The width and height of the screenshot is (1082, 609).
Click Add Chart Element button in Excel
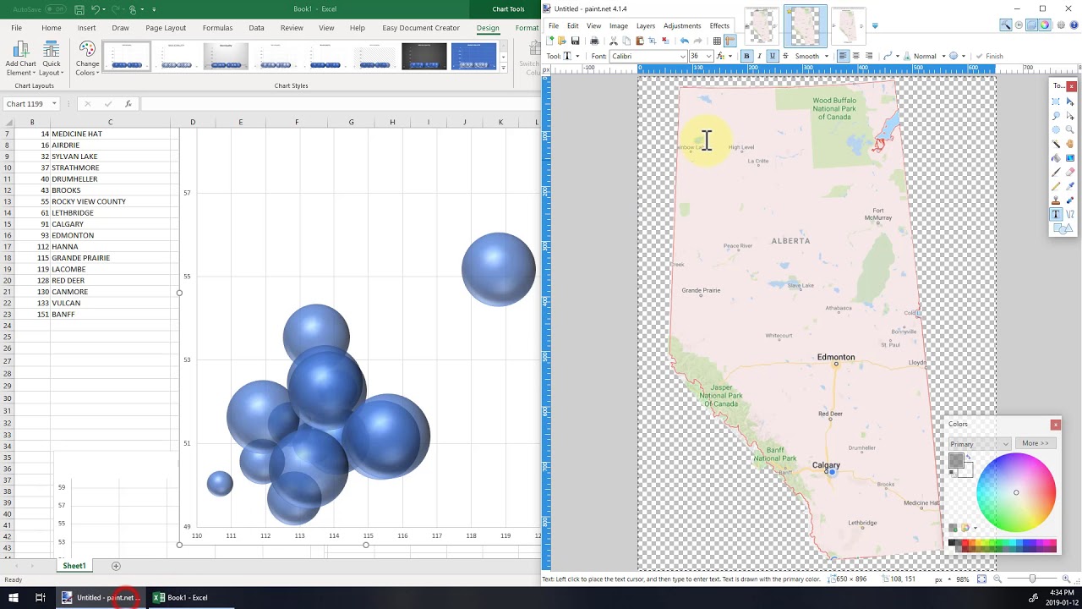pyautogui.click(x=20, y=58)
